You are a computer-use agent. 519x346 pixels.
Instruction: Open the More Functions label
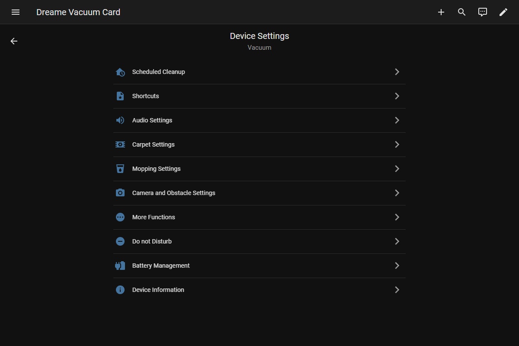154,217
